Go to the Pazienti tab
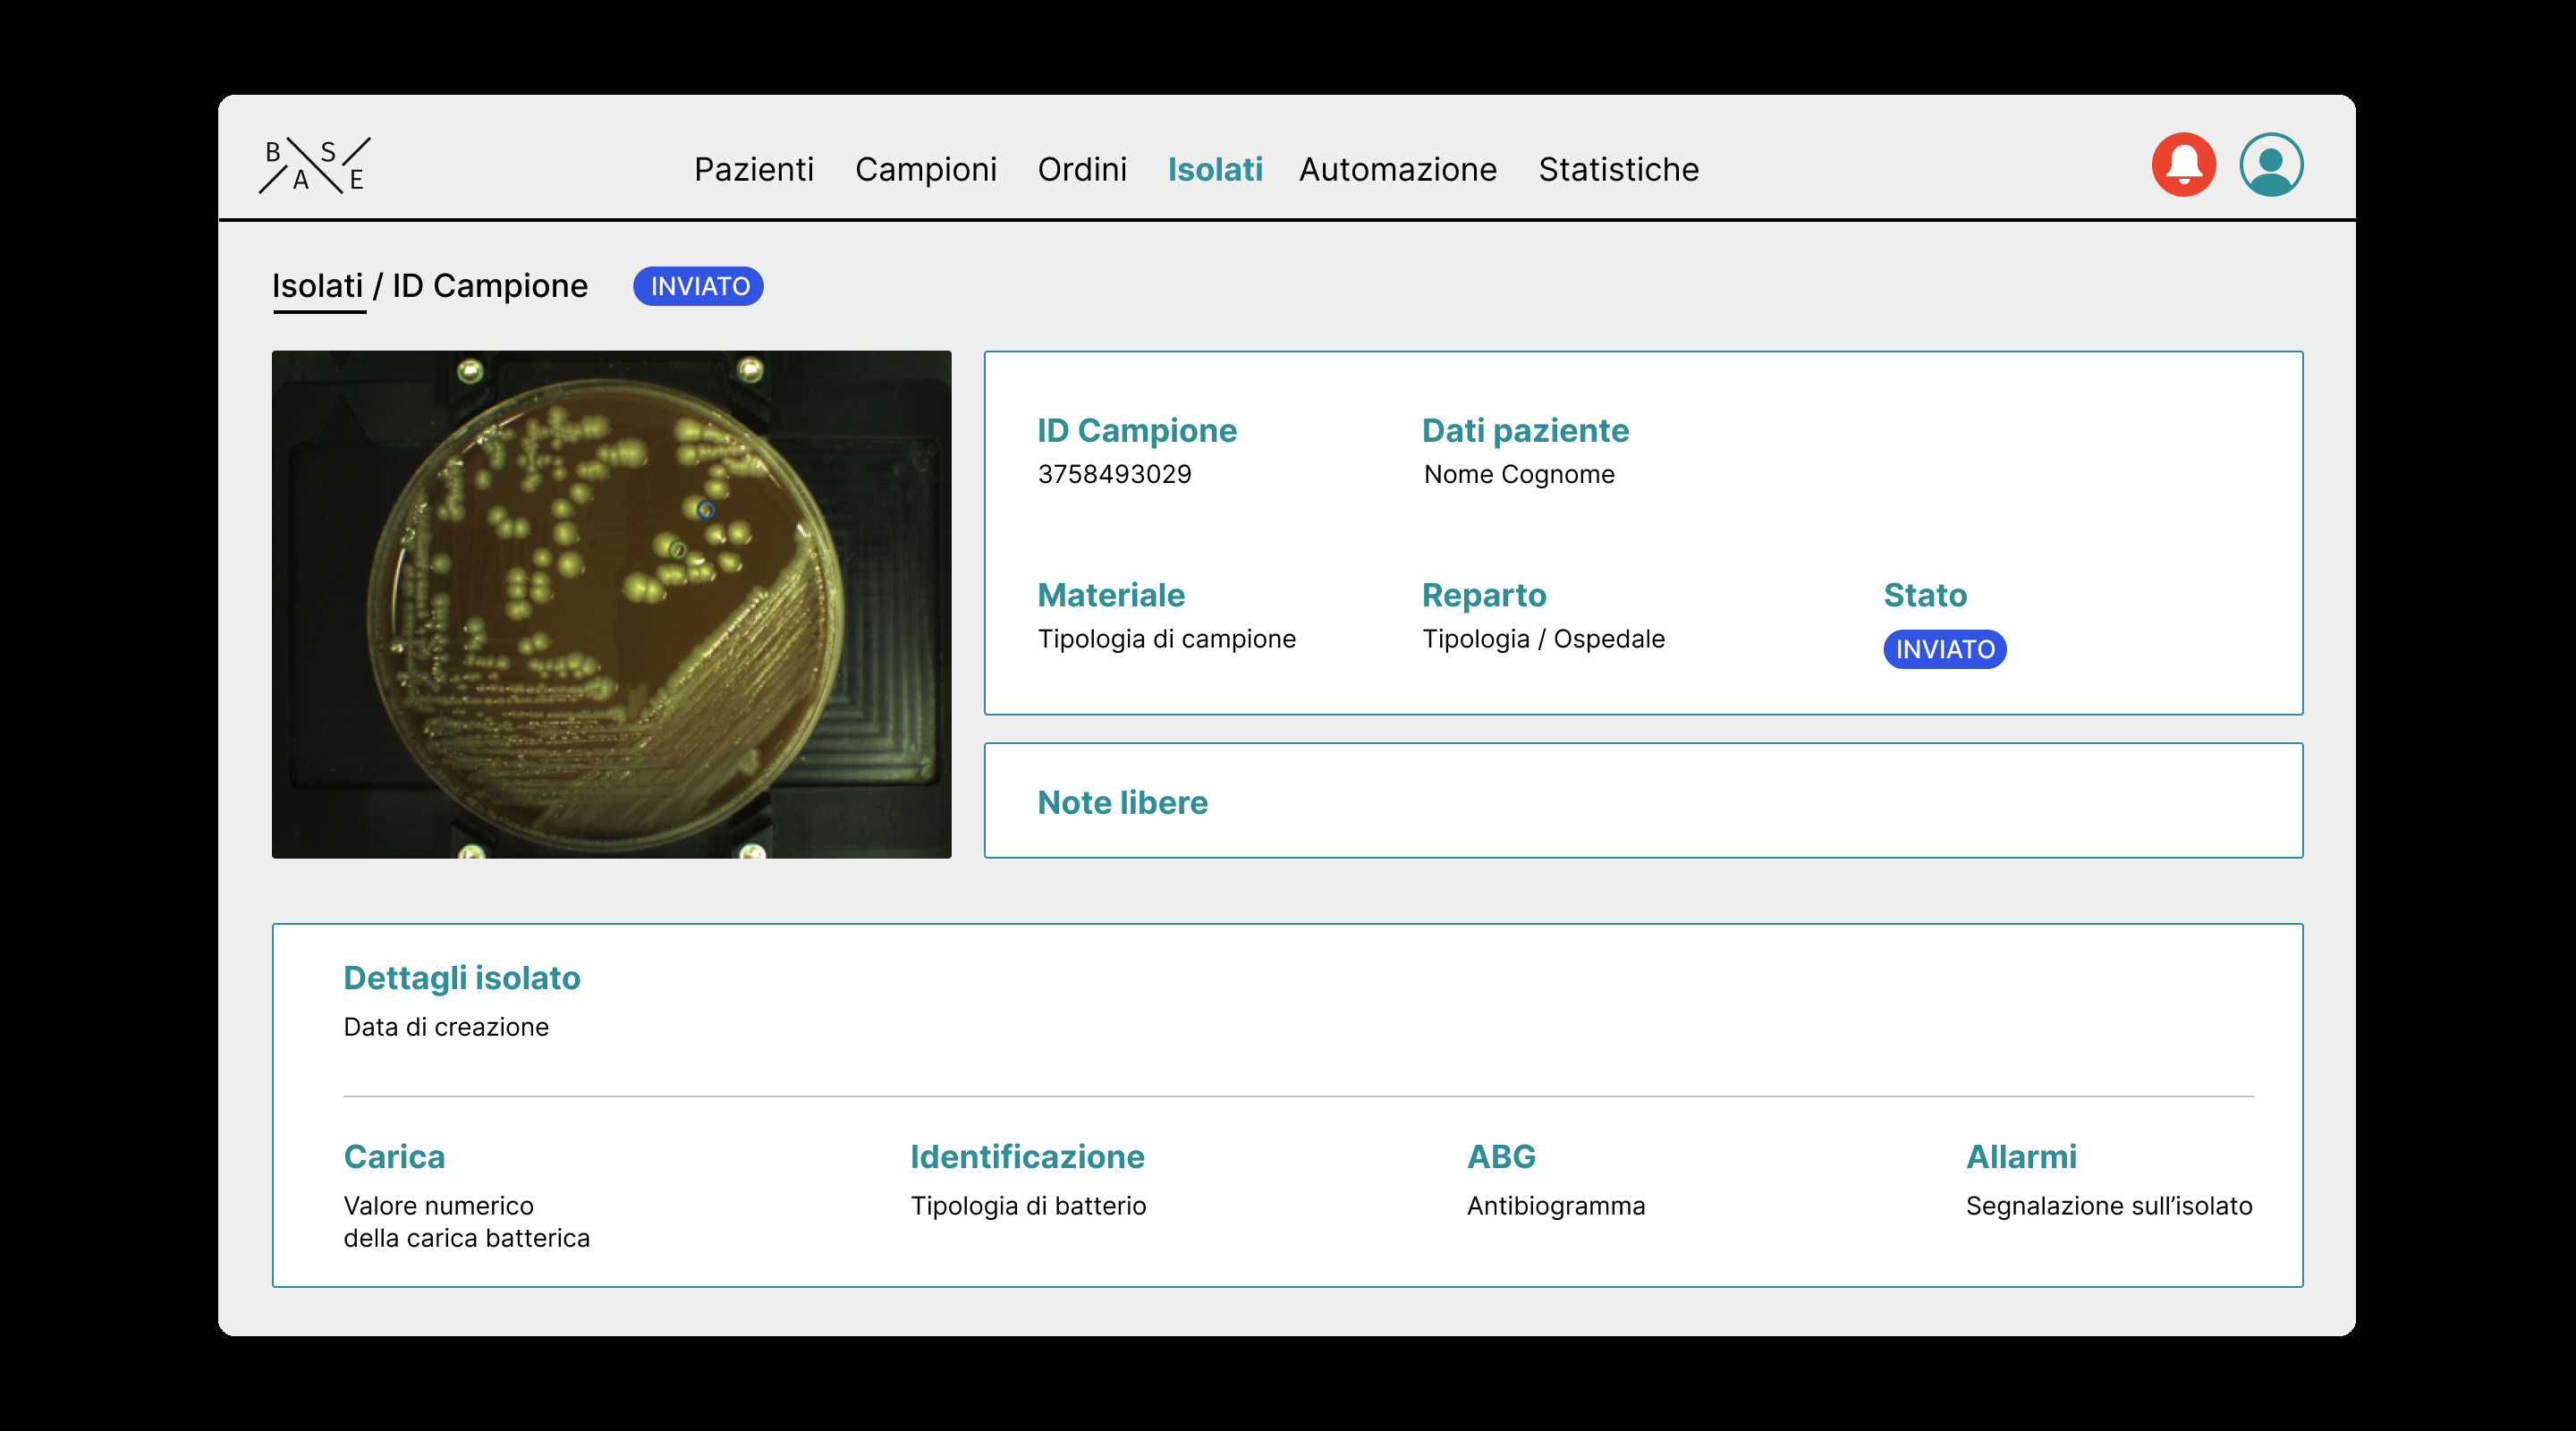2576x1431 pixels. coord(754,169)
